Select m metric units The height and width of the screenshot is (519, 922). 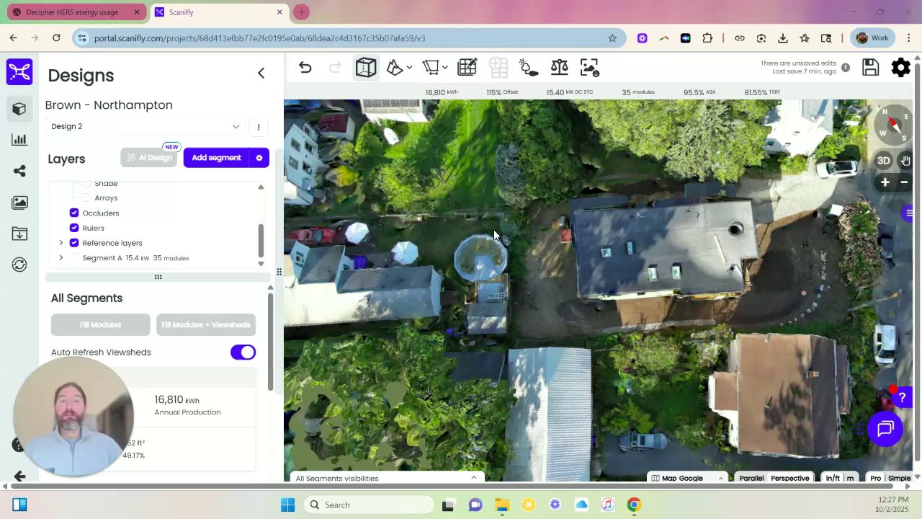tap(850, 478)
